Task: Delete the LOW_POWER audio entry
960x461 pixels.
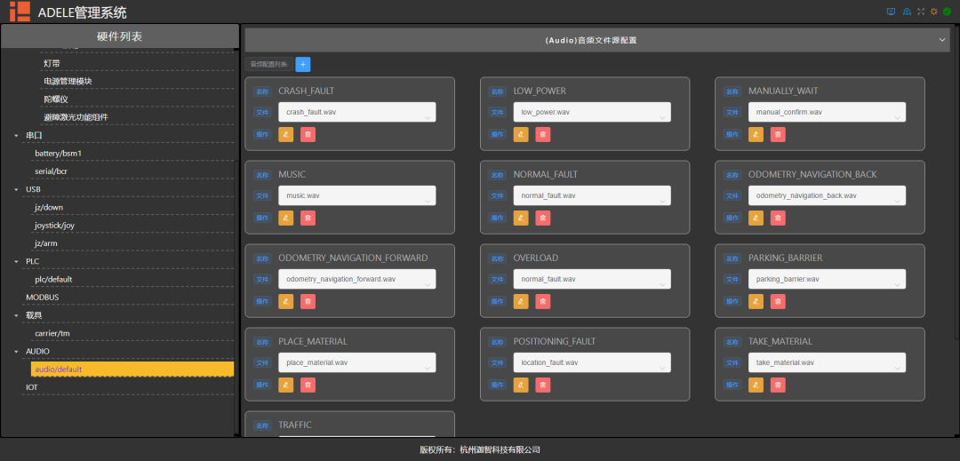Action: point(542,134)
